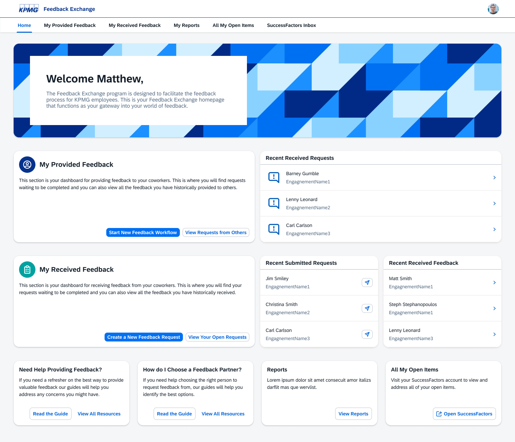Click the send icon for Jim Smiley
This screenshot has width=515, height=442.
[367, 283]
